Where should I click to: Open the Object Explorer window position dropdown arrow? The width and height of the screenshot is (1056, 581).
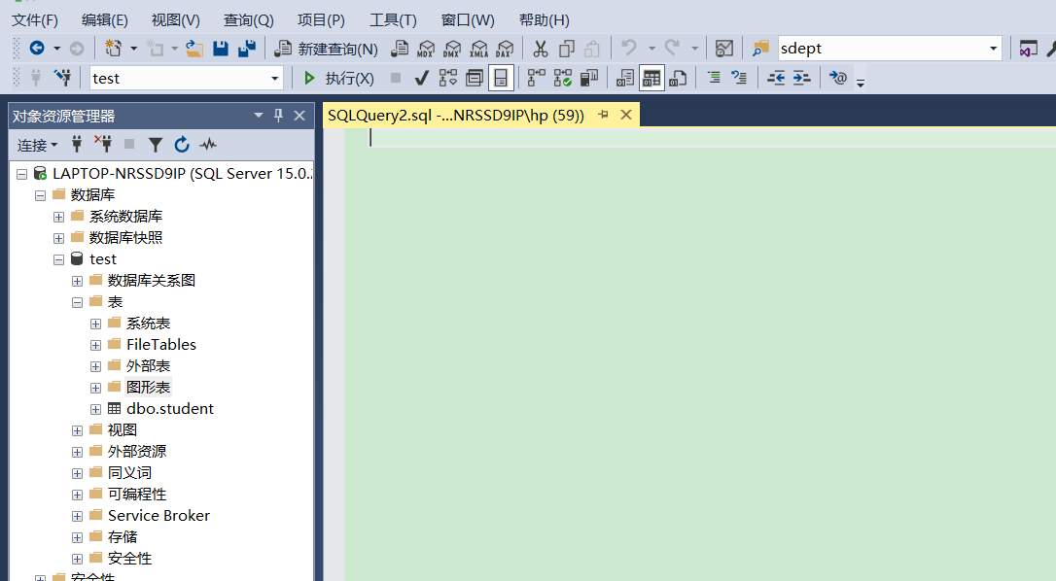click(258, 115)
